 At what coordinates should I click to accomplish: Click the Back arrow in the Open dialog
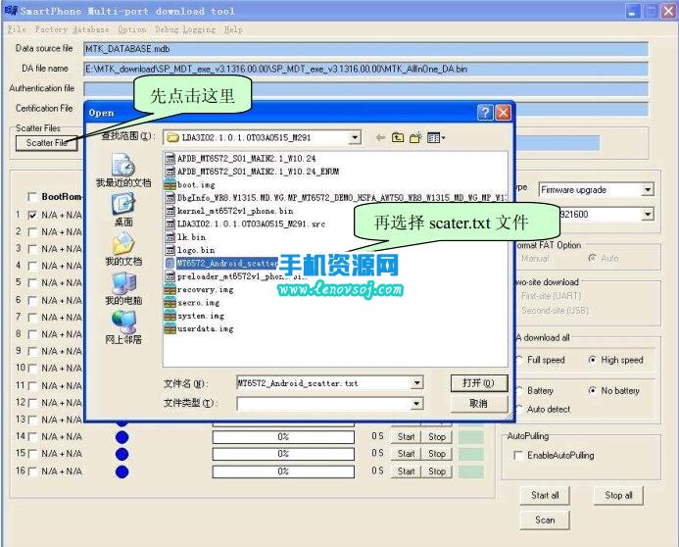380,137
